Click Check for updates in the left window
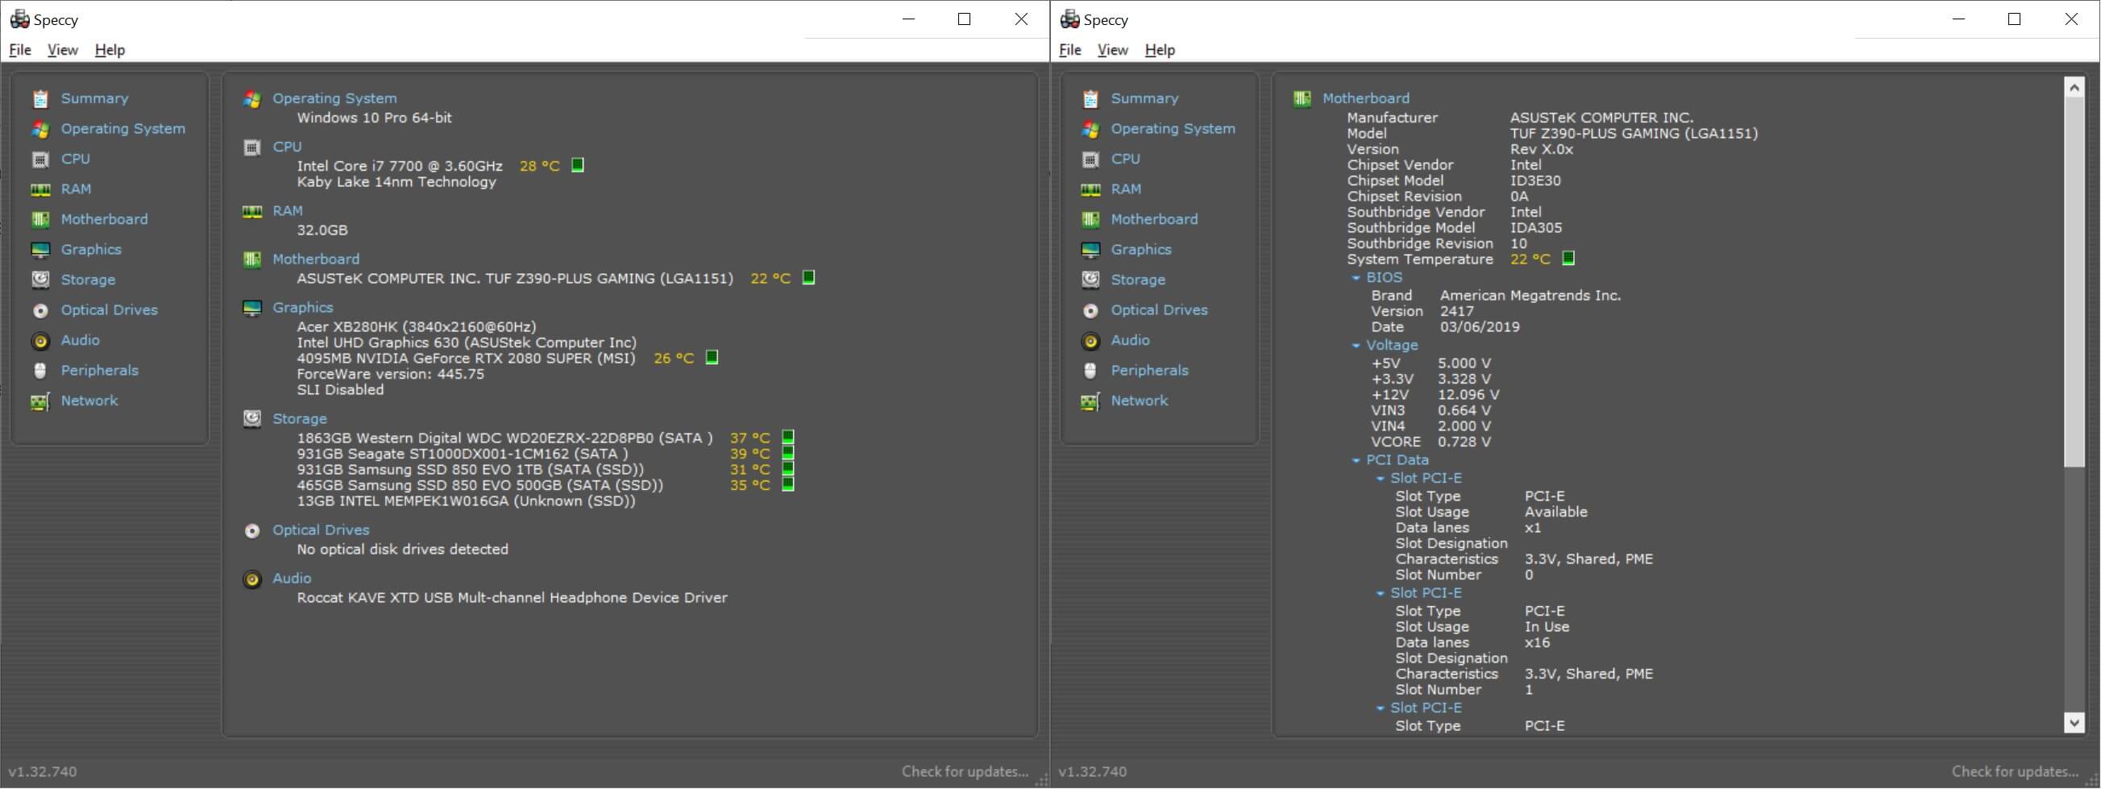The height and width of the screenshot is (789, 2101). [x=964, y=771]
